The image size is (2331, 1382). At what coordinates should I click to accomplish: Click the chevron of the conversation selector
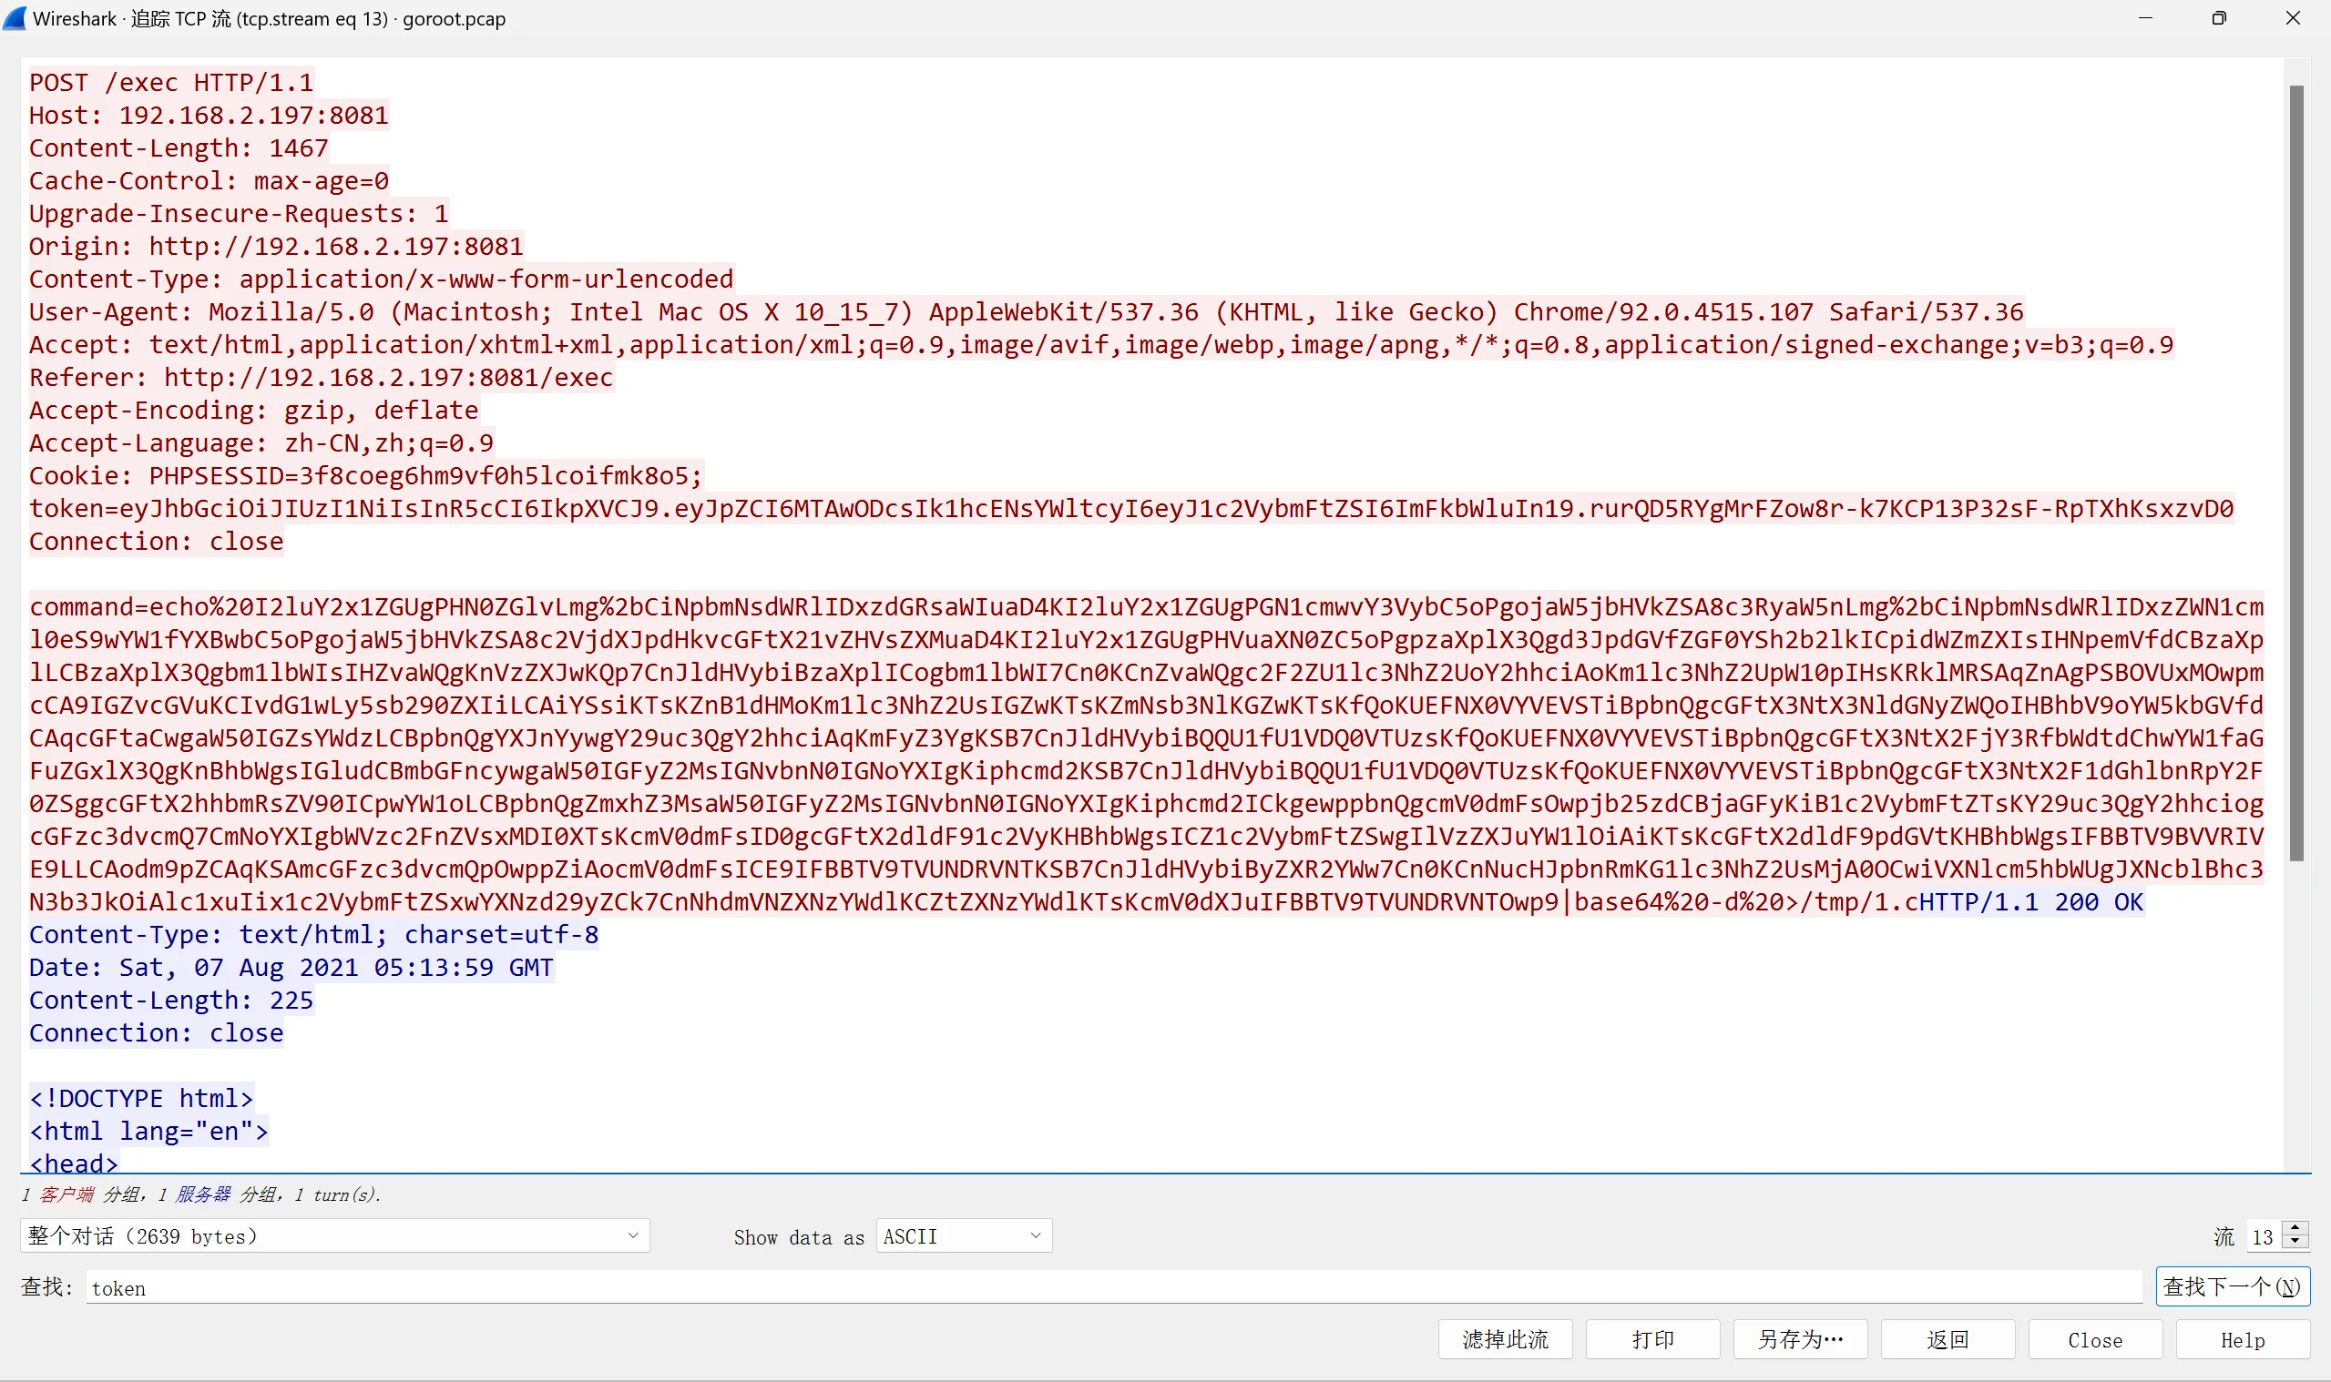[x=632, y=1235]
